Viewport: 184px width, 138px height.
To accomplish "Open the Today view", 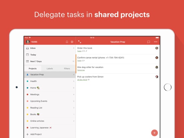I will 50,55.
